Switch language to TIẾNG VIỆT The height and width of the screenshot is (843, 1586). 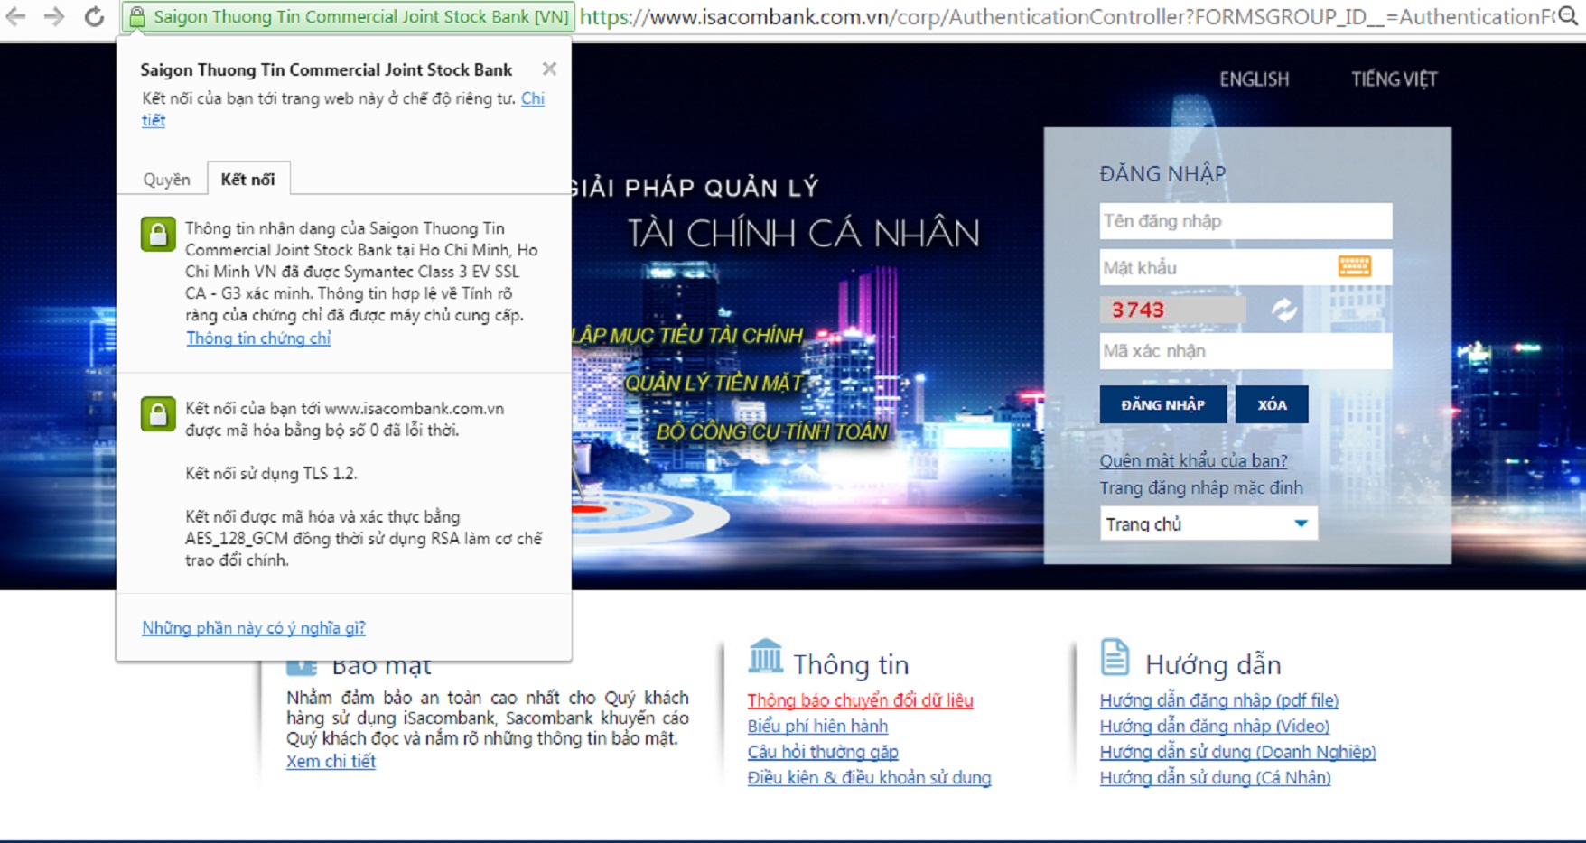(x=1394, y=79)
